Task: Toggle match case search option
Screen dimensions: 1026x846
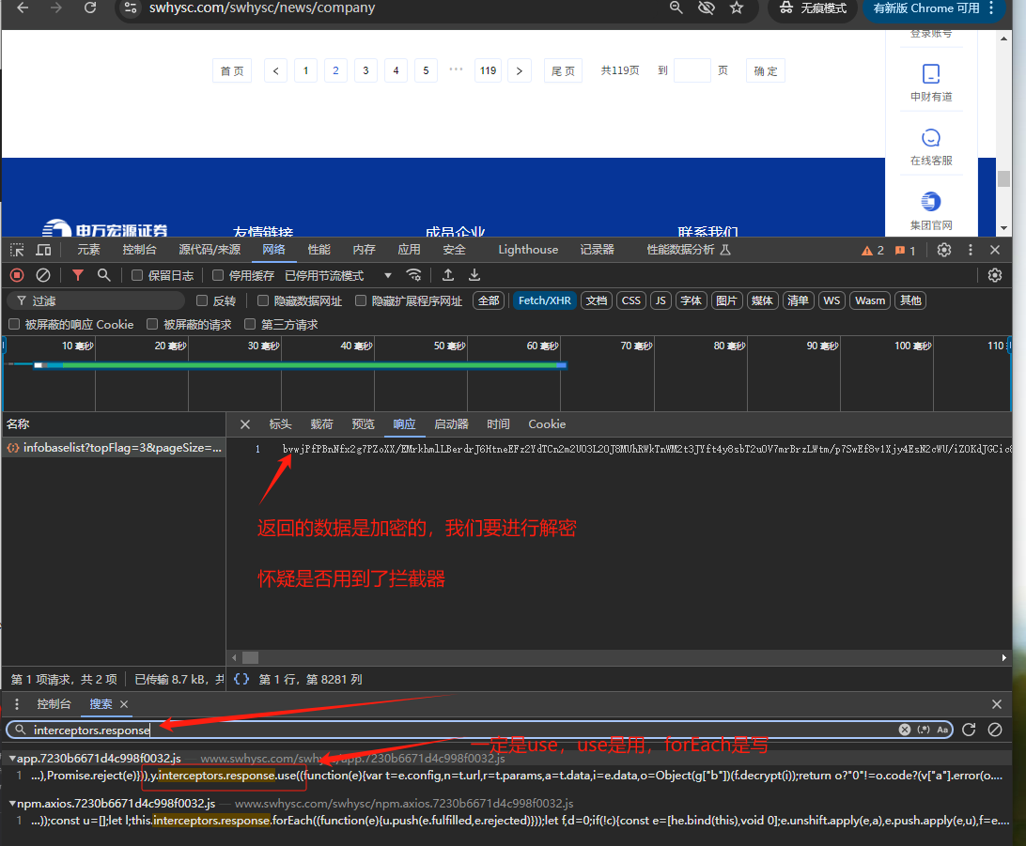Action: coord(942,730)
